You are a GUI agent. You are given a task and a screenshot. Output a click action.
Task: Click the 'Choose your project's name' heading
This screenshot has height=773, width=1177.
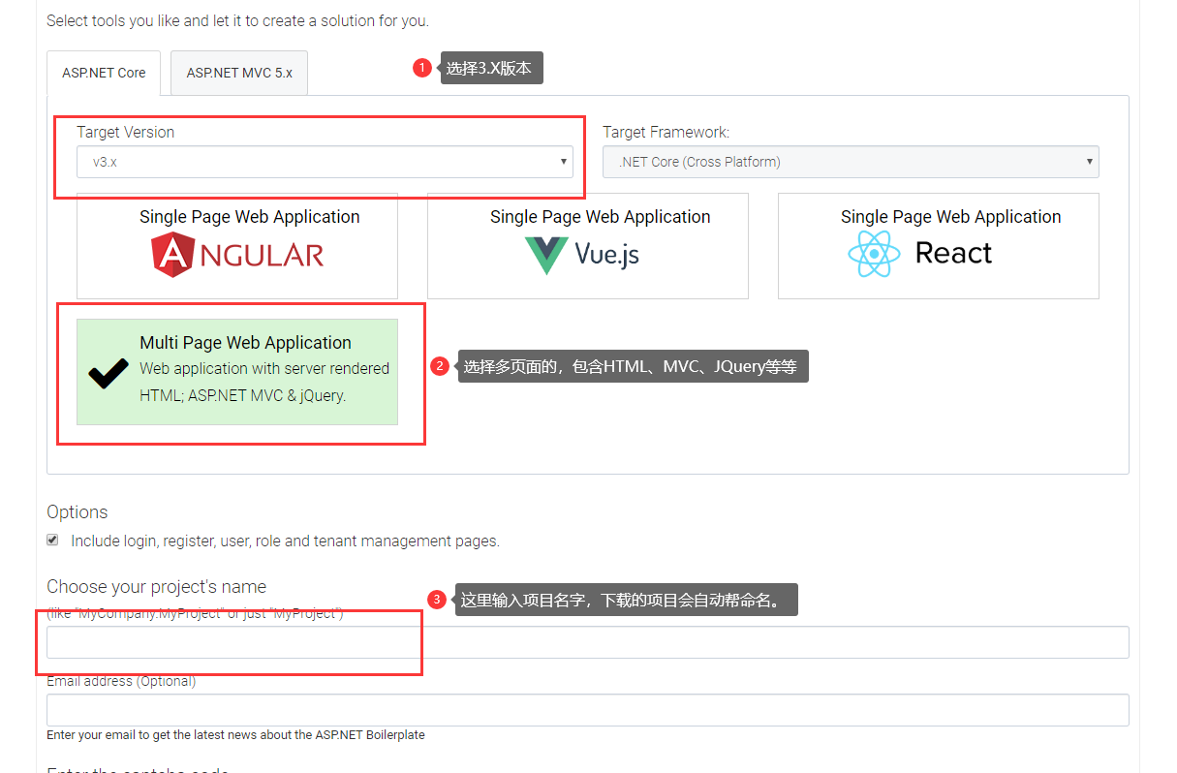point(156,587)
